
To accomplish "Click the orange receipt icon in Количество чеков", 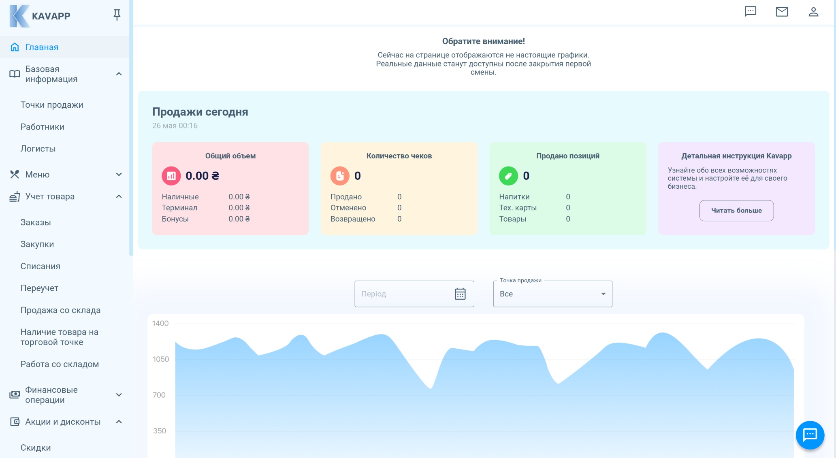I will pyautogui.click(x=340, y=176).
